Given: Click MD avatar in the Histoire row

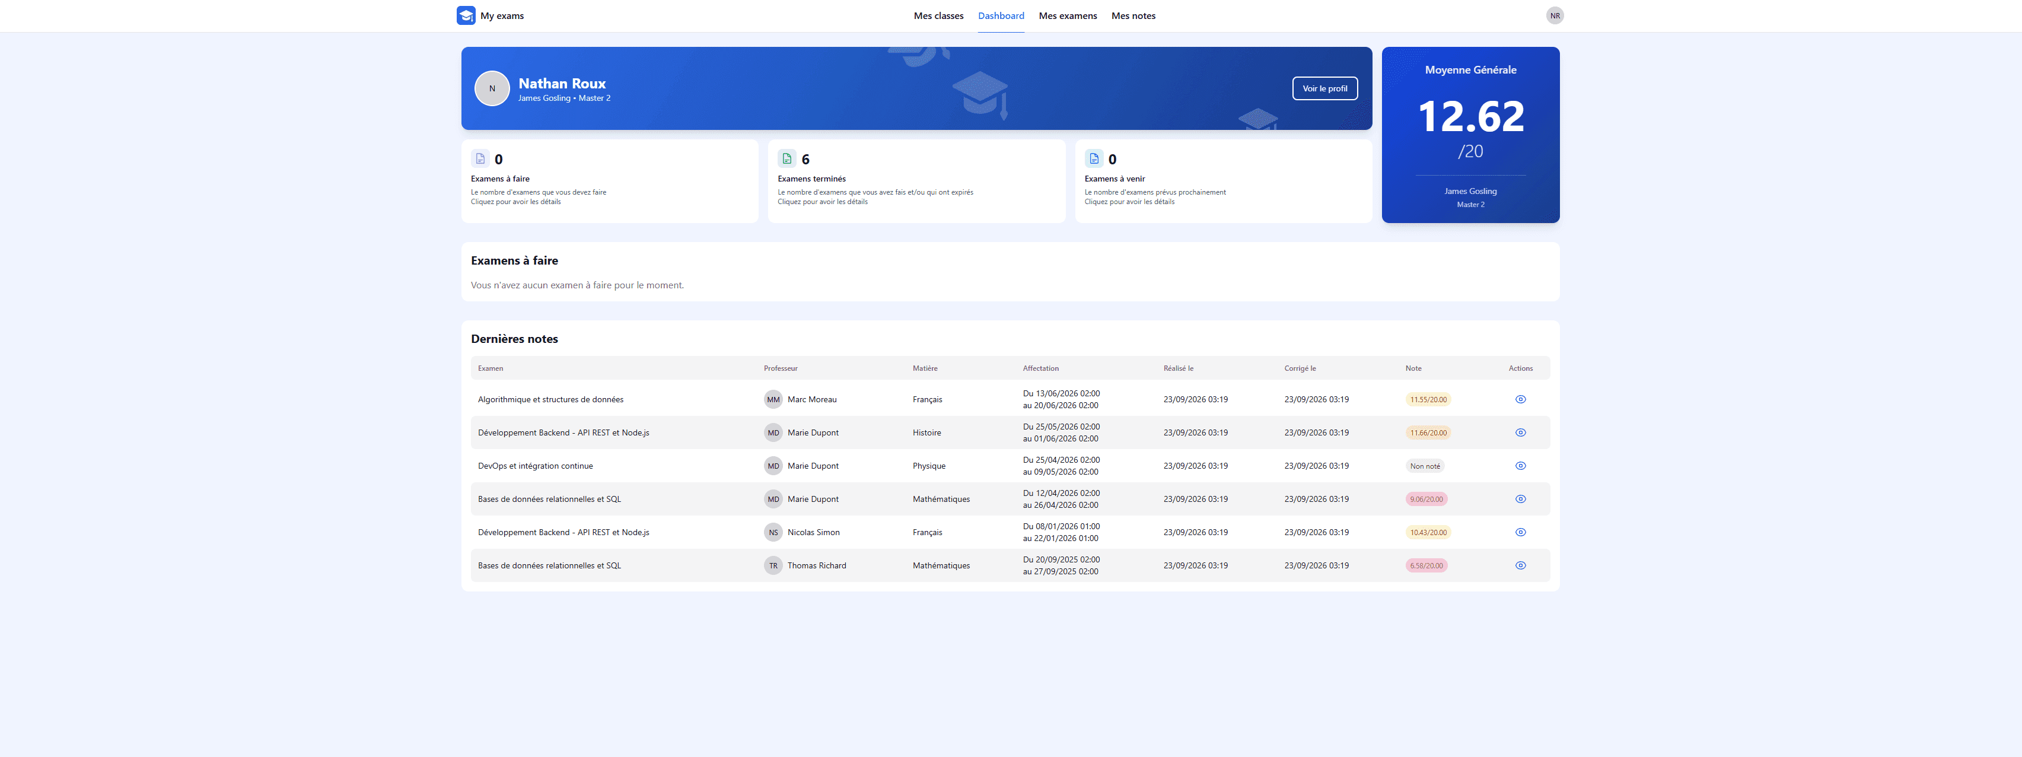Looking at the screenshot, I should pyautogui.click(x=773, y=432).
